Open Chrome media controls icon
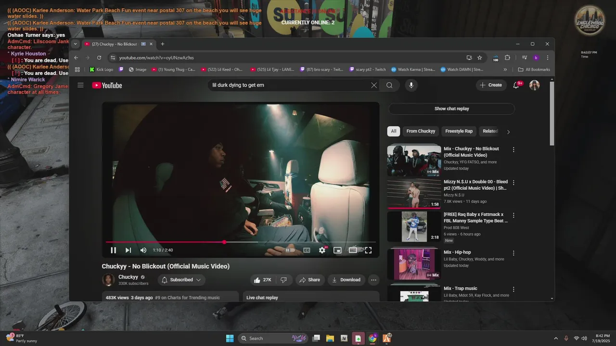Viewport: 616px width, 346px height. [525, 58]
